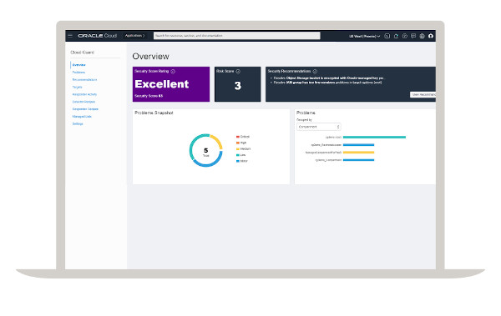Open the Applications dropdown in header

click(x=134, y=36)
